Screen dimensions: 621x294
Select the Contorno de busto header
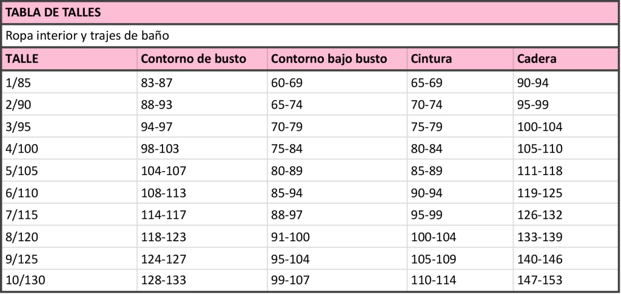click(193, 59)
